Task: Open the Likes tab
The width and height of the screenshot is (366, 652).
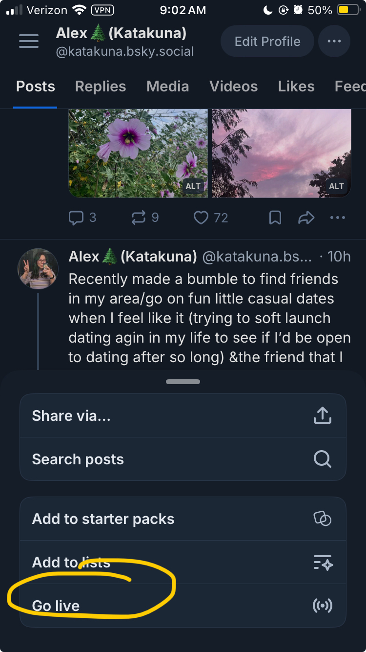Action: [x=296, y=87]
